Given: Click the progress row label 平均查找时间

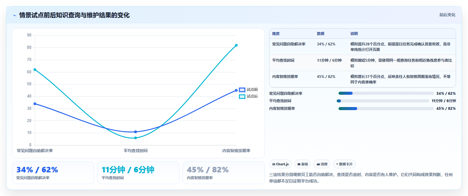Looking at the screenshot, I should pos(280,101).
